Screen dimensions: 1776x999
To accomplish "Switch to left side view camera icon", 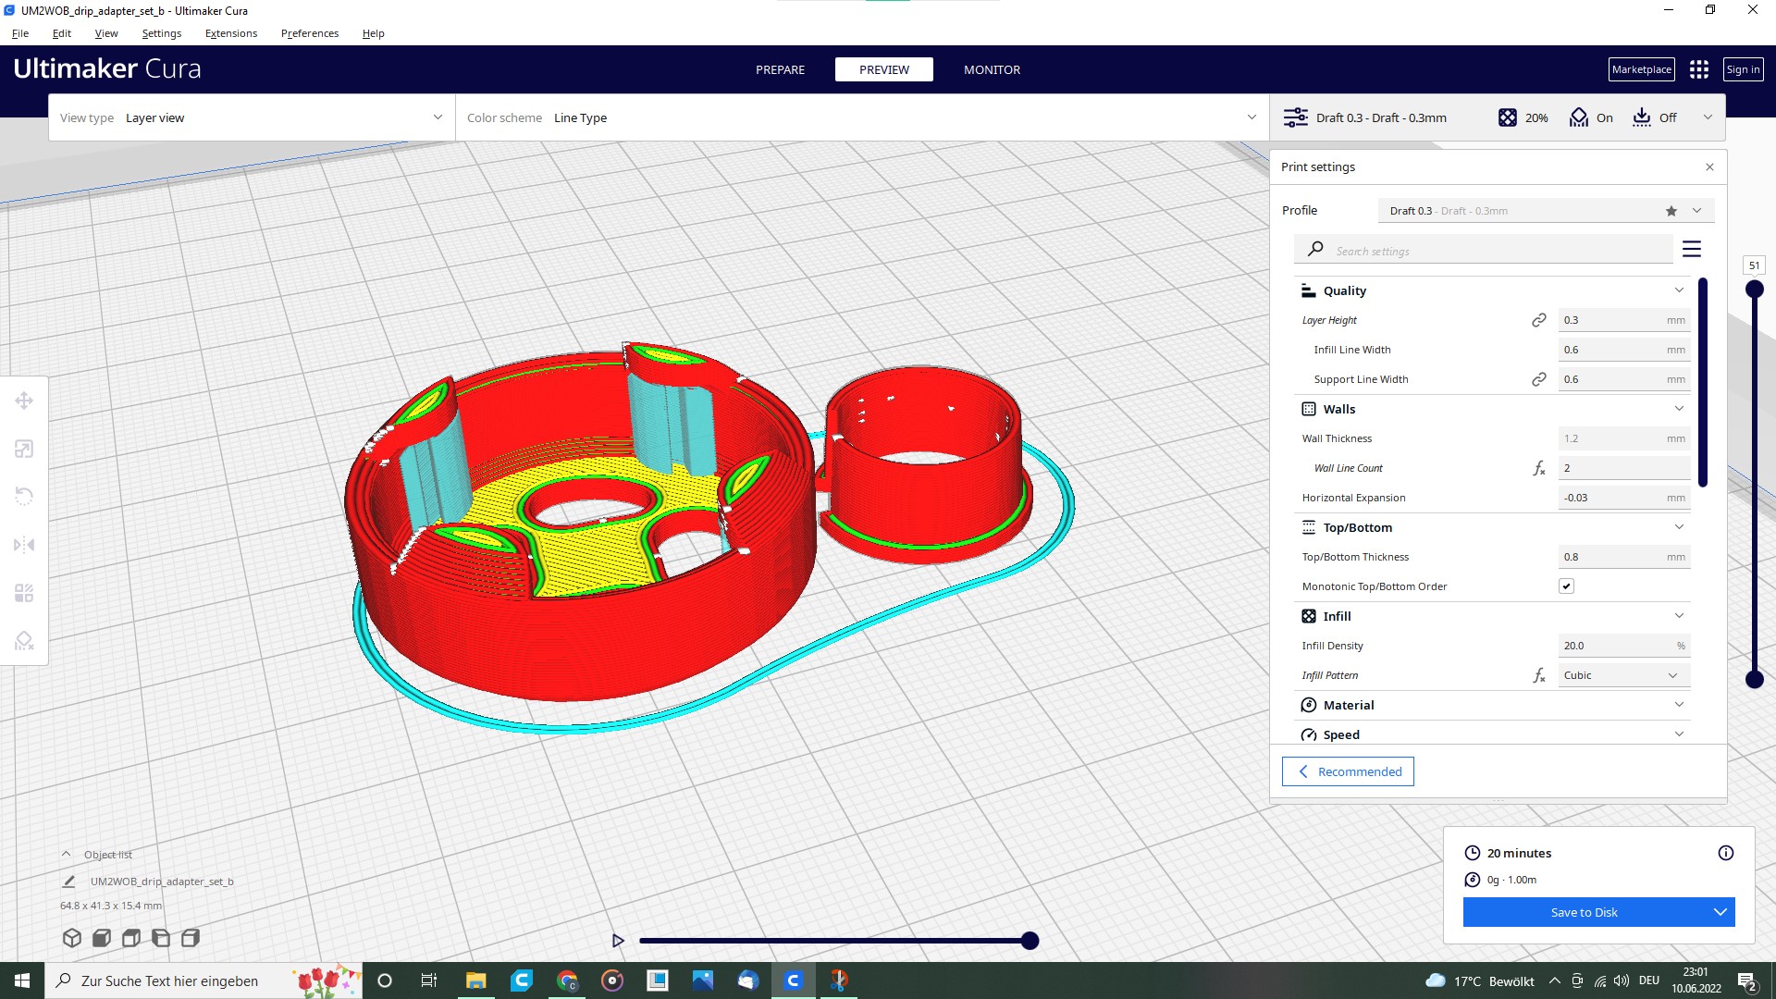I will click(161, 938).
